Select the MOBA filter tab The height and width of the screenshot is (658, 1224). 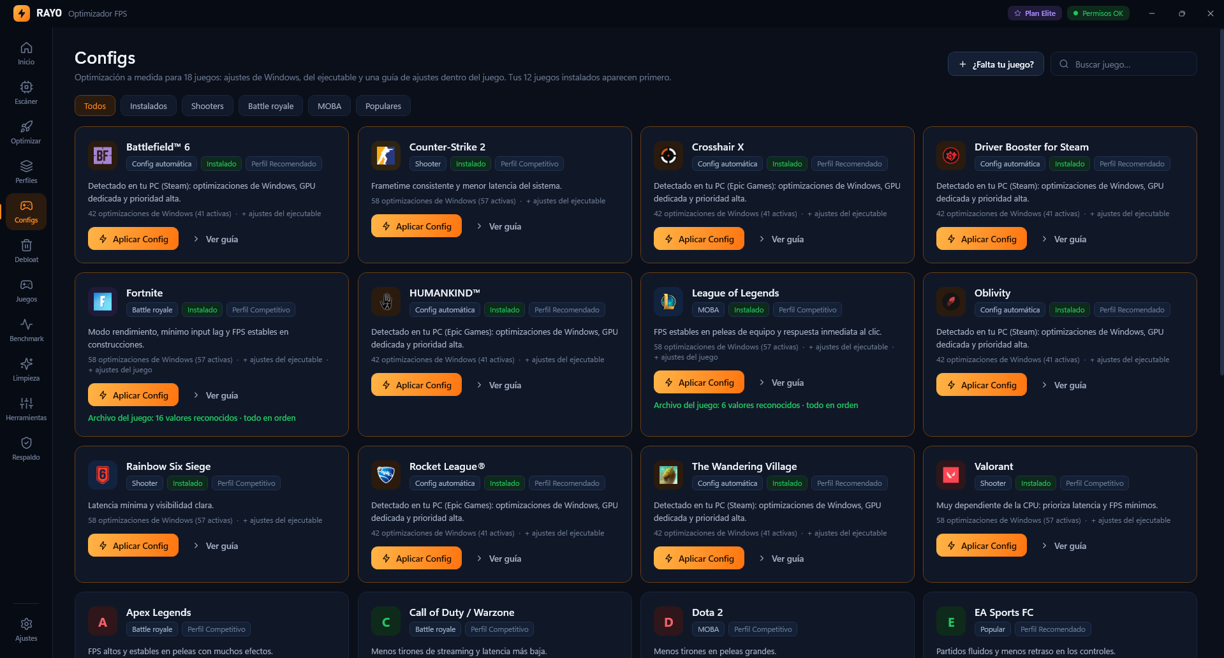coord(330,106)
